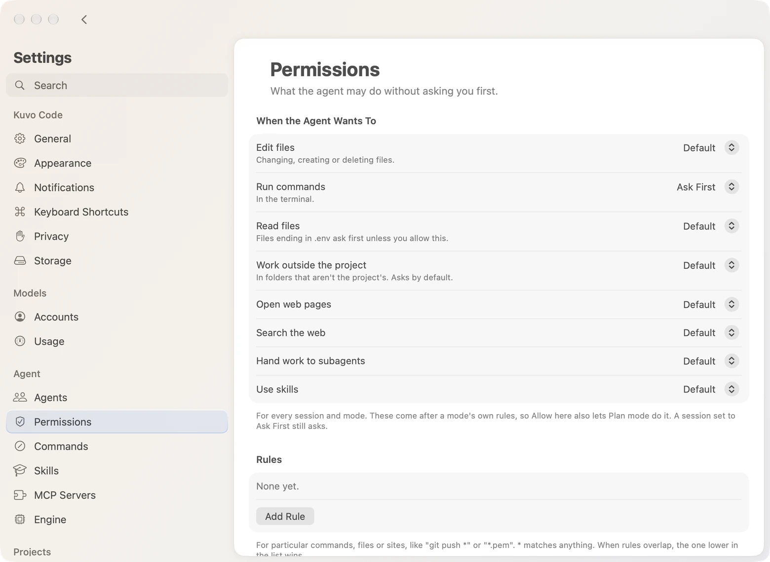Click the Kuvo Code sidebar group label
770x562 pixels.
38,115
